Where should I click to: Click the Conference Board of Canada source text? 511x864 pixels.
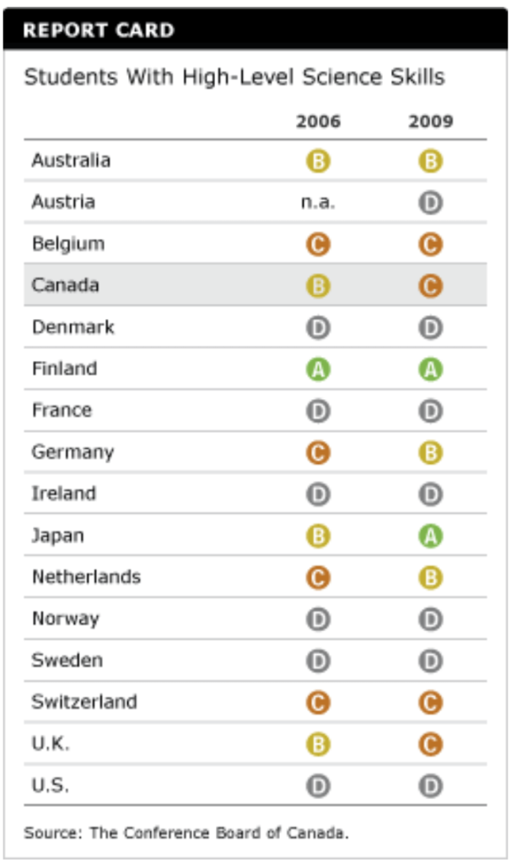coord(186,833)
